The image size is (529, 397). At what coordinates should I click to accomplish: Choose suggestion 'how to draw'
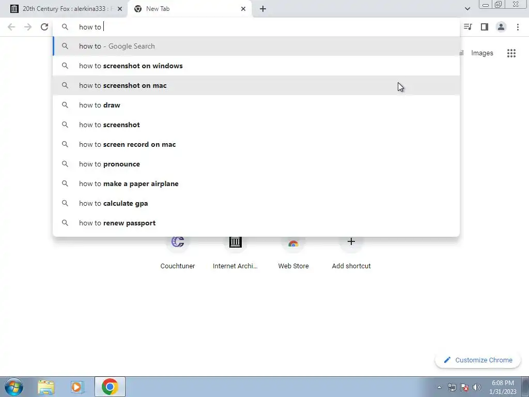click(x=256, y=105)
